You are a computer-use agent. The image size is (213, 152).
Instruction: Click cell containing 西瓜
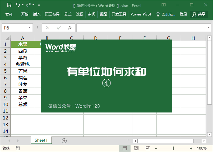click(x=23, y=51)
